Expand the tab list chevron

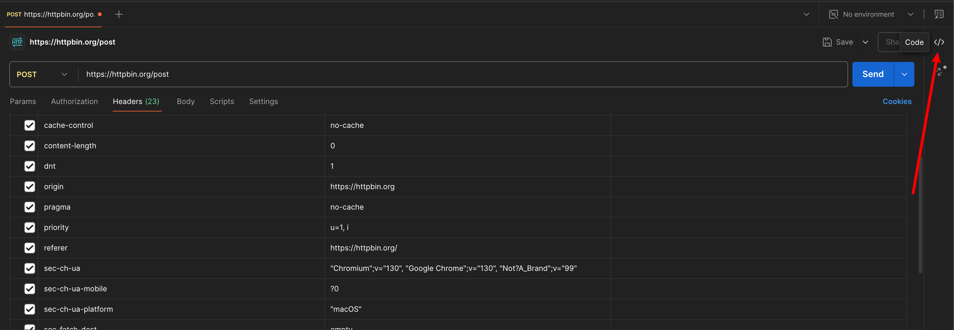(806, 15)
